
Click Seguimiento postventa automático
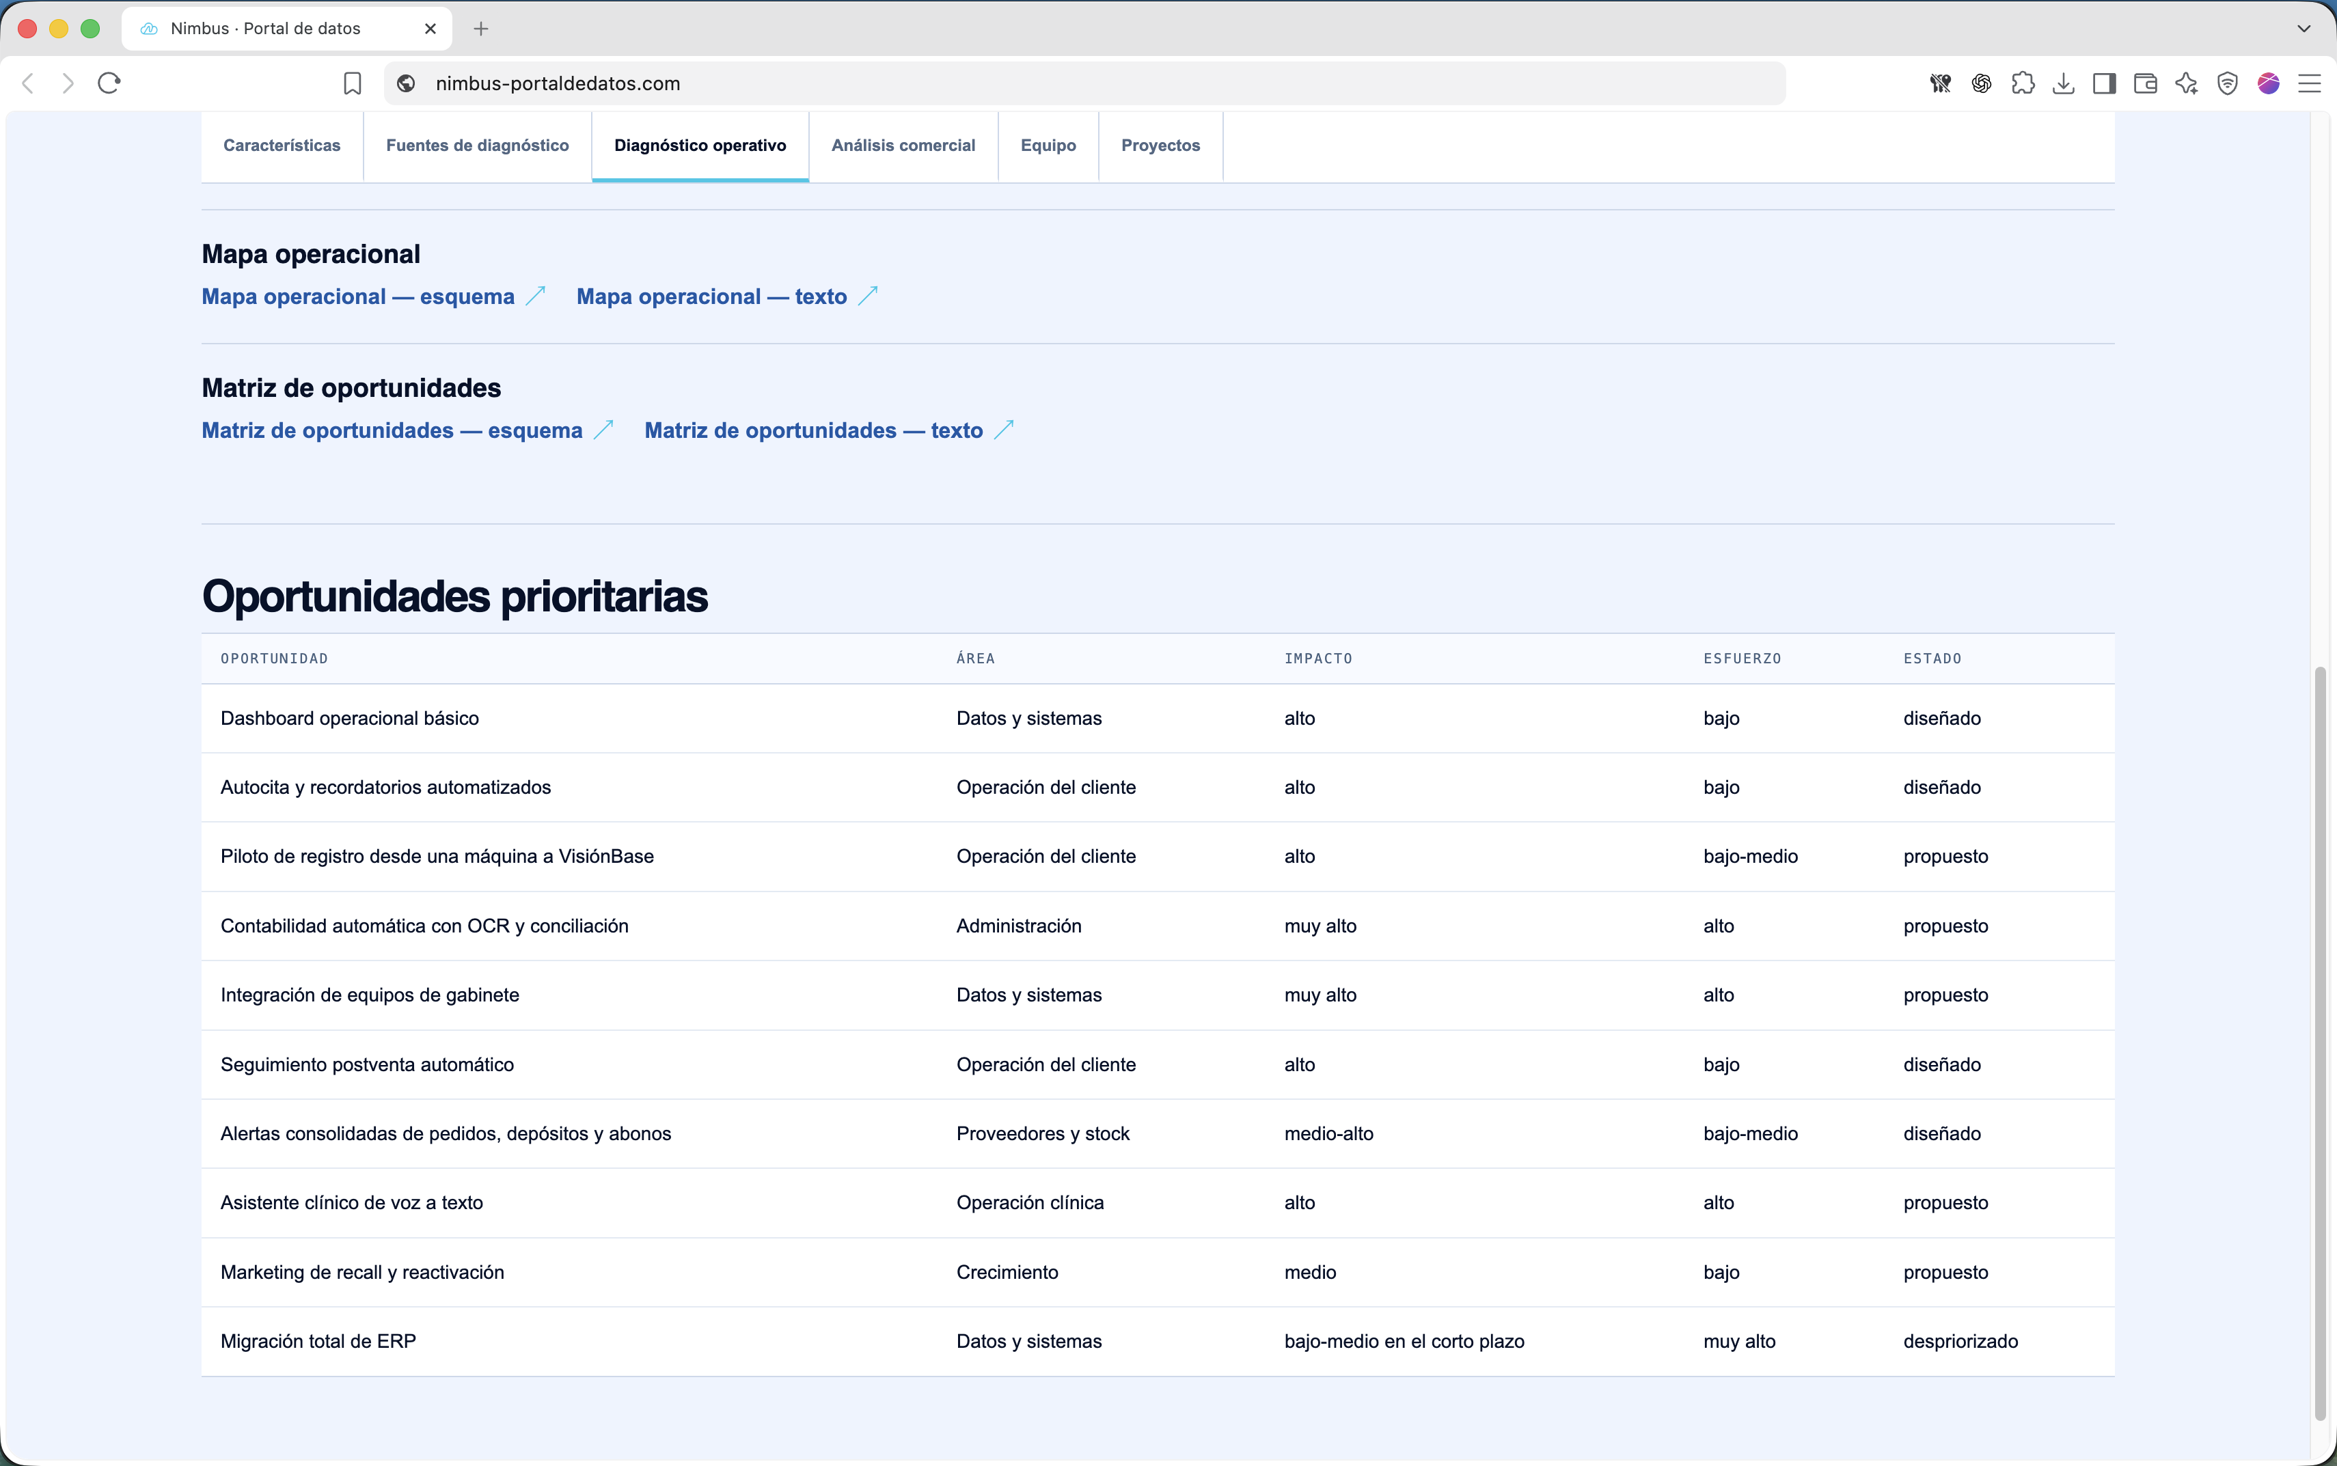(368, 1064)
